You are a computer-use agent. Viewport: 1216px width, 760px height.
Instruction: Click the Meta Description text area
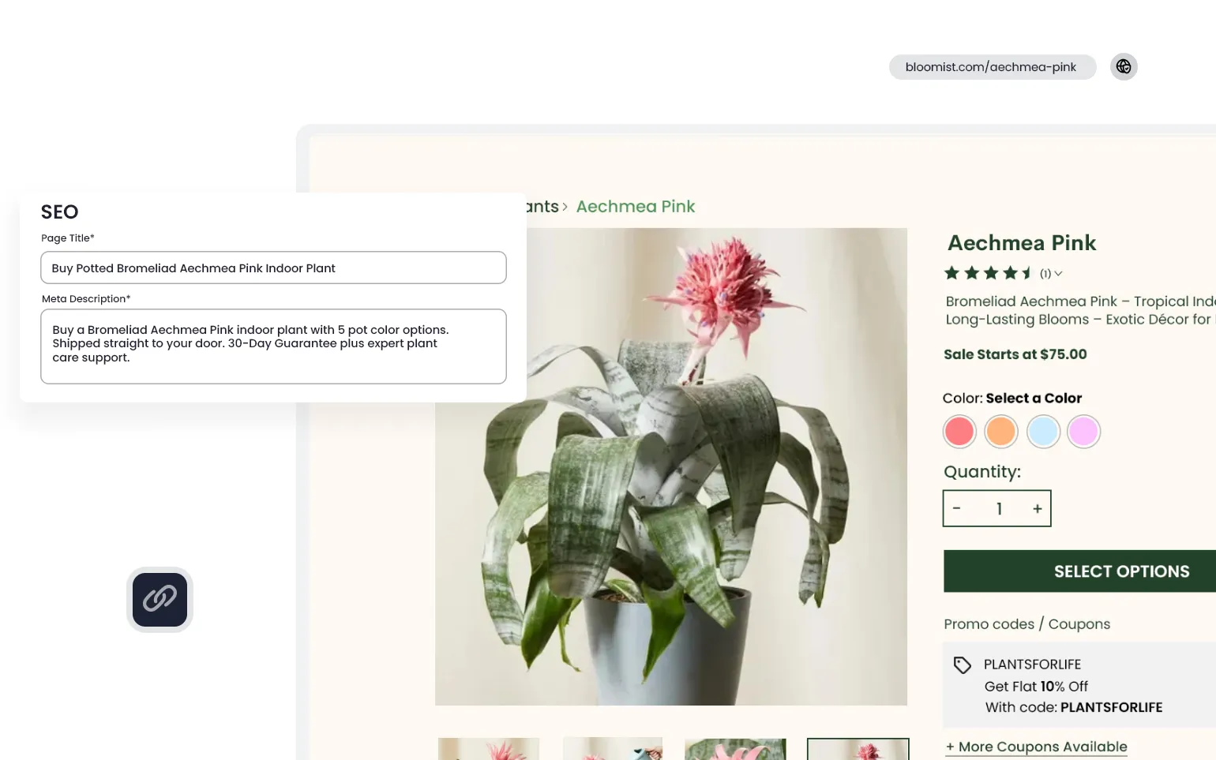tap(273, 346)
